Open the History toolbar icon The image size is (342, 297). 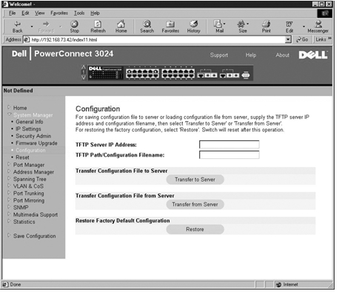[x=193, y=27]
